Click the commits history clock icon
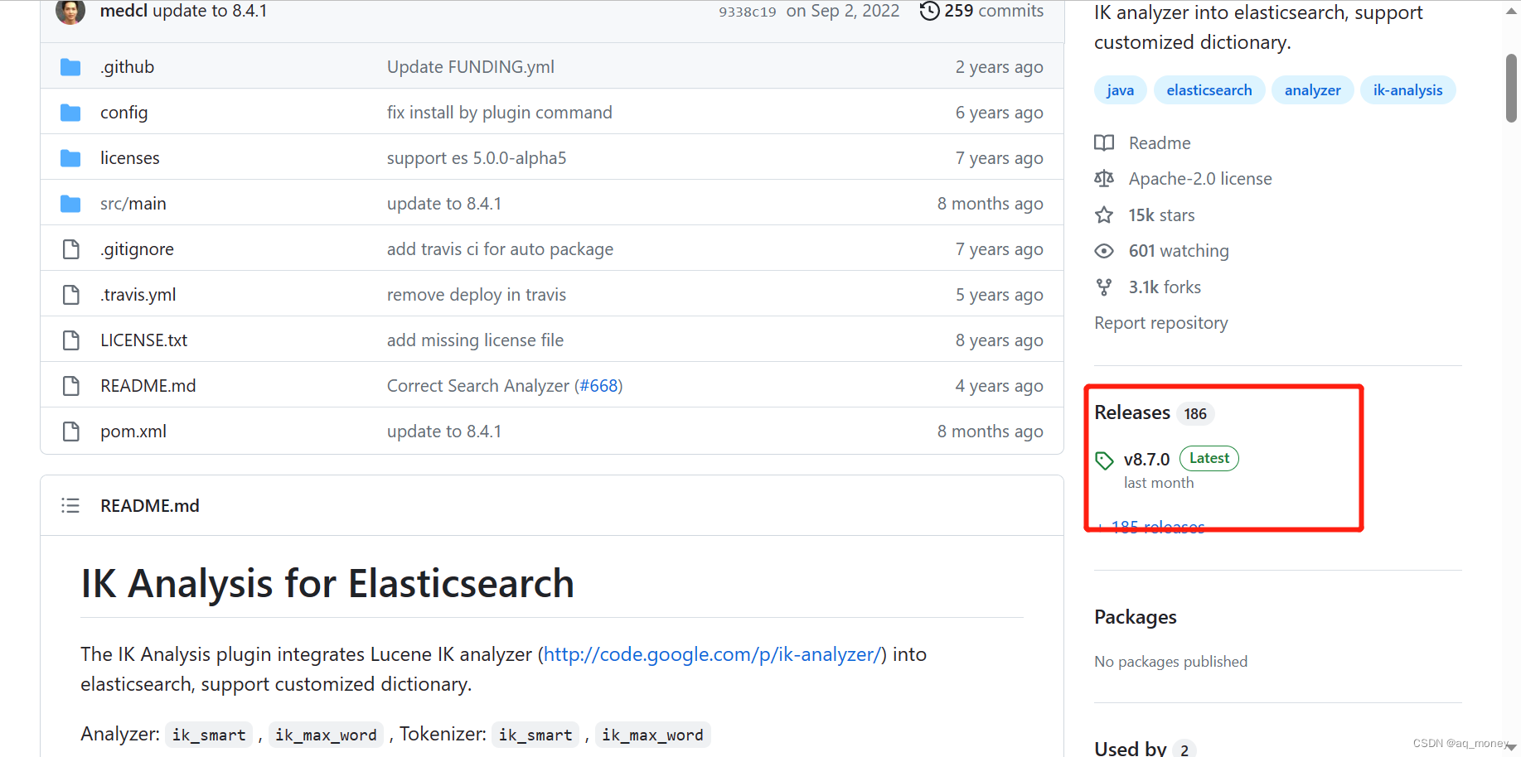The image size is (1521, 757). [x=930, y=11]
